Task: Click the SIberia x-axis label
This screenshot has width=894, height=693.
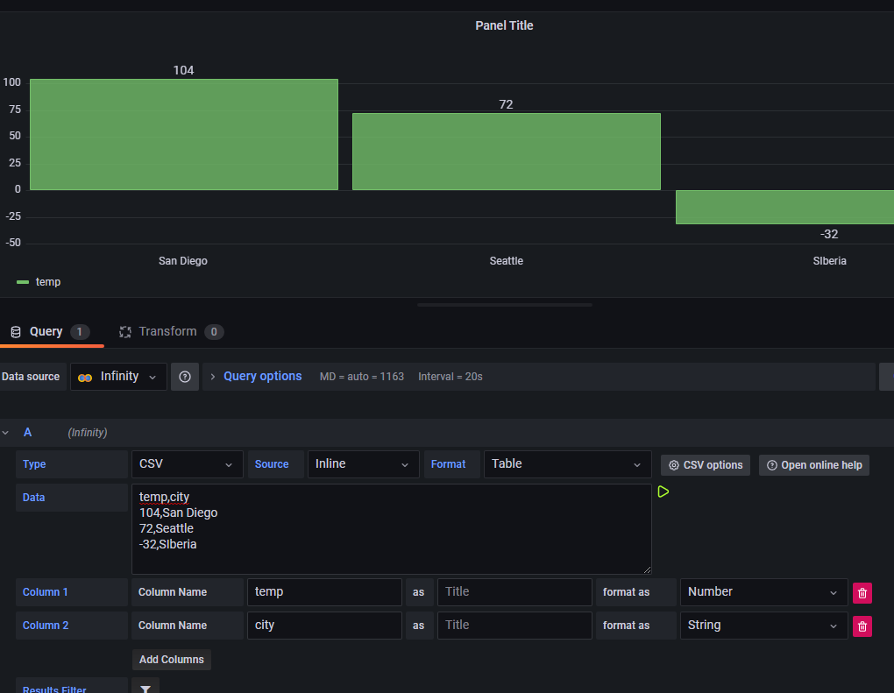Action: tap(829, 261)
